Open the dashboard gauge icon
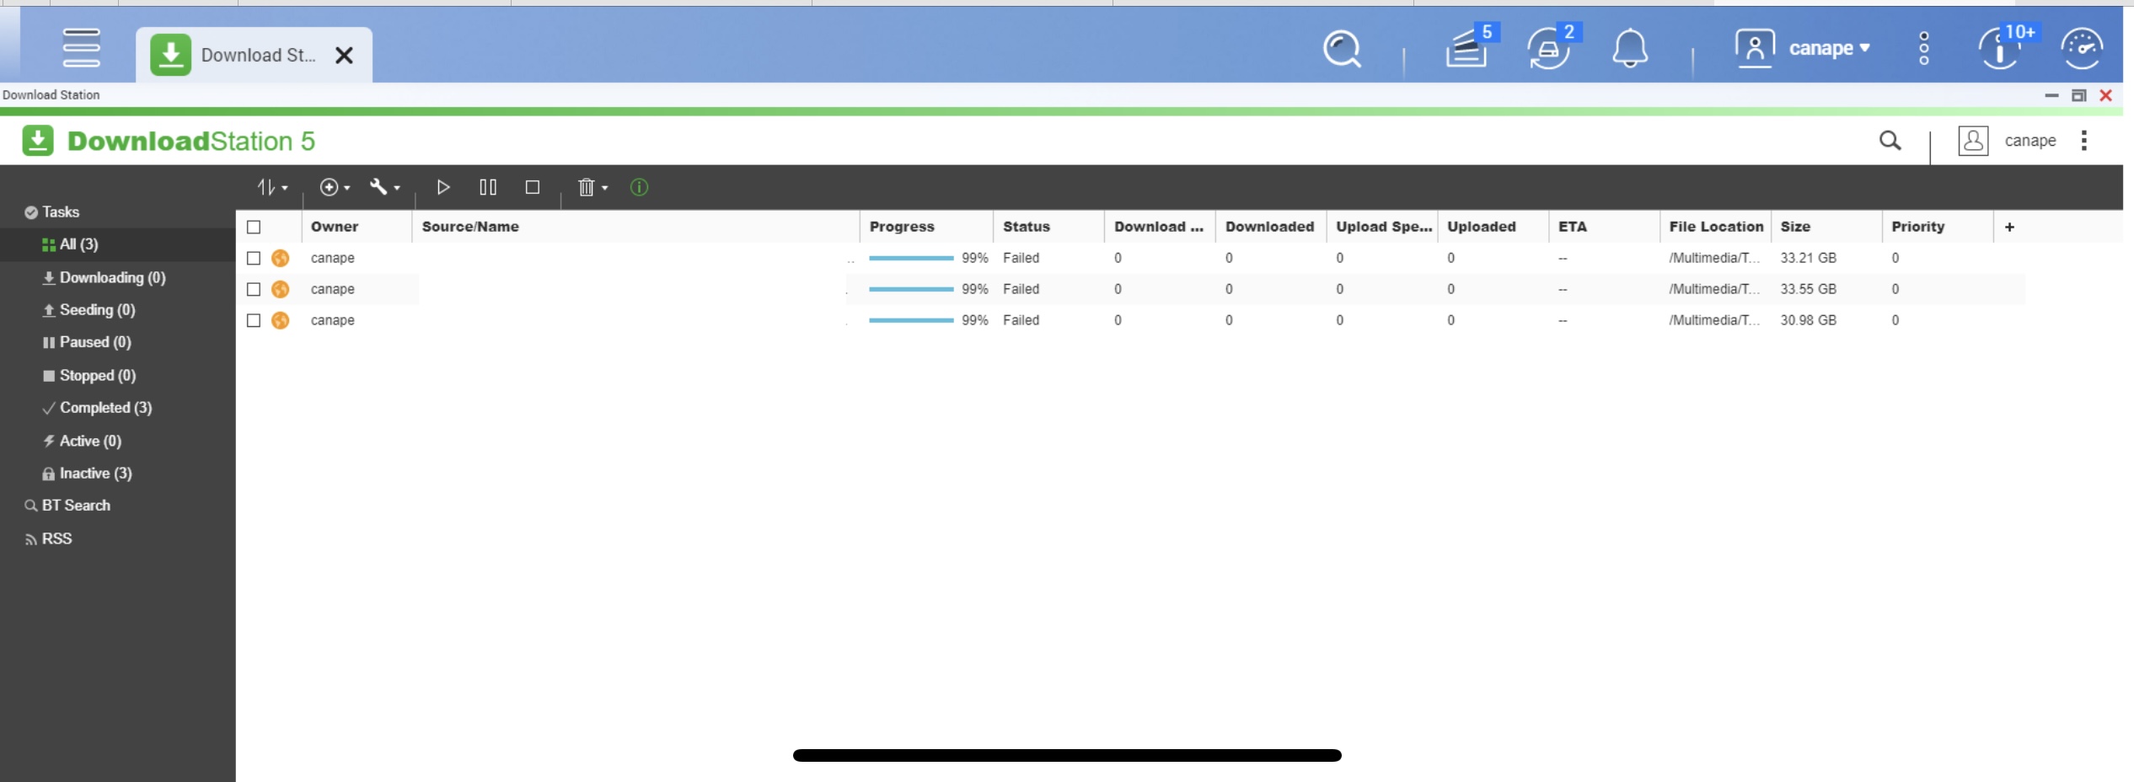The height and width of the screenshot is (782, 2134). click(x=2081, y=48)
